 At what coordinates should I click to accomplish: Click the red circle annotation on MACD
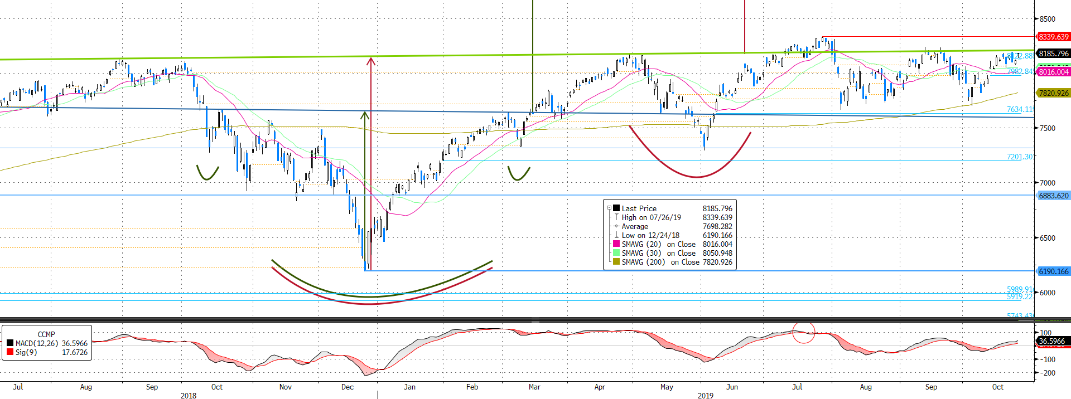click(804, 333)
